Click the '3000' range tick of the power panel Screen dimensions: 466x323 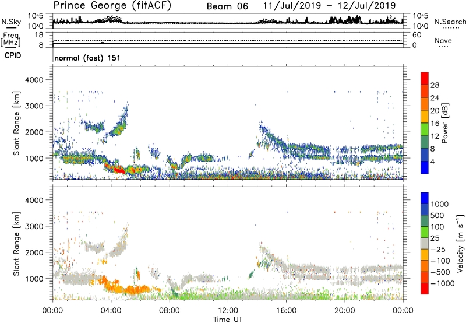(34, 106)
